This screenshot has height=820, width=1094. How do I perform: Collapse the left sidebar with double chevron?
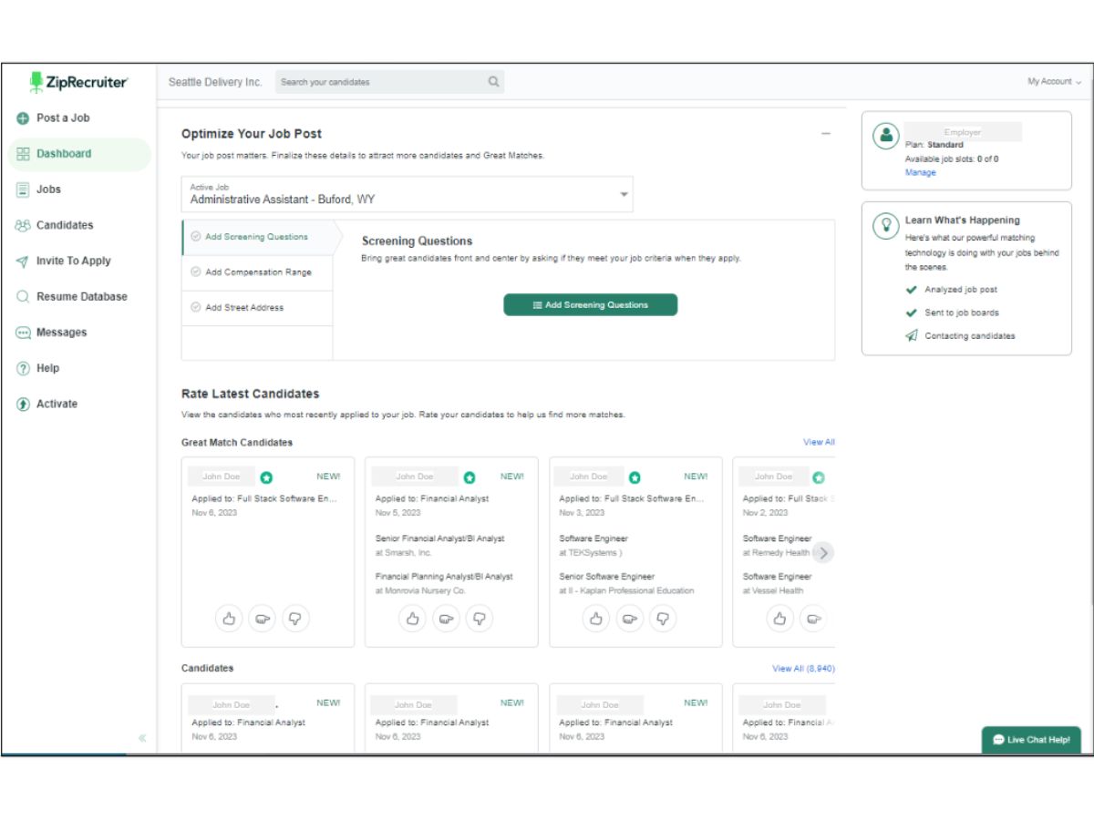coord(142,738)
